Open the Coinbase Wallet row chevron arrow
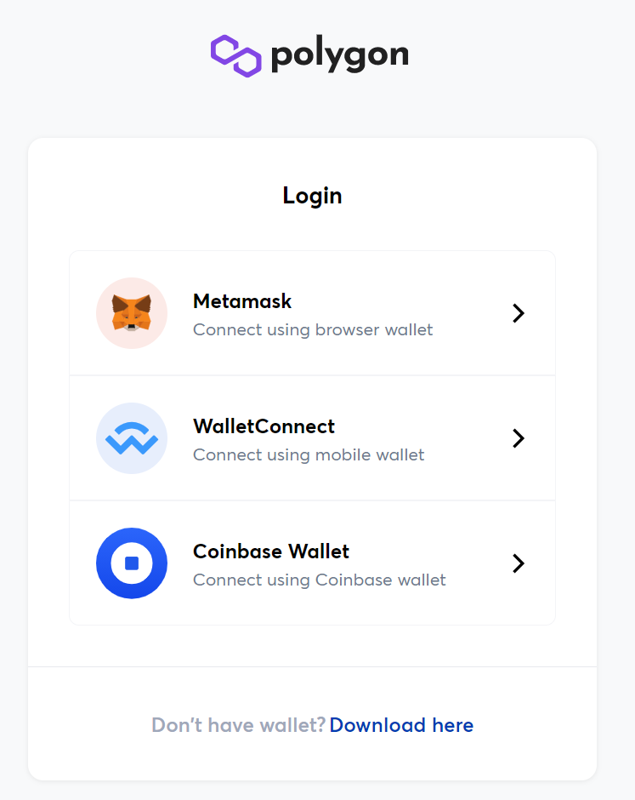 [519, 563]
